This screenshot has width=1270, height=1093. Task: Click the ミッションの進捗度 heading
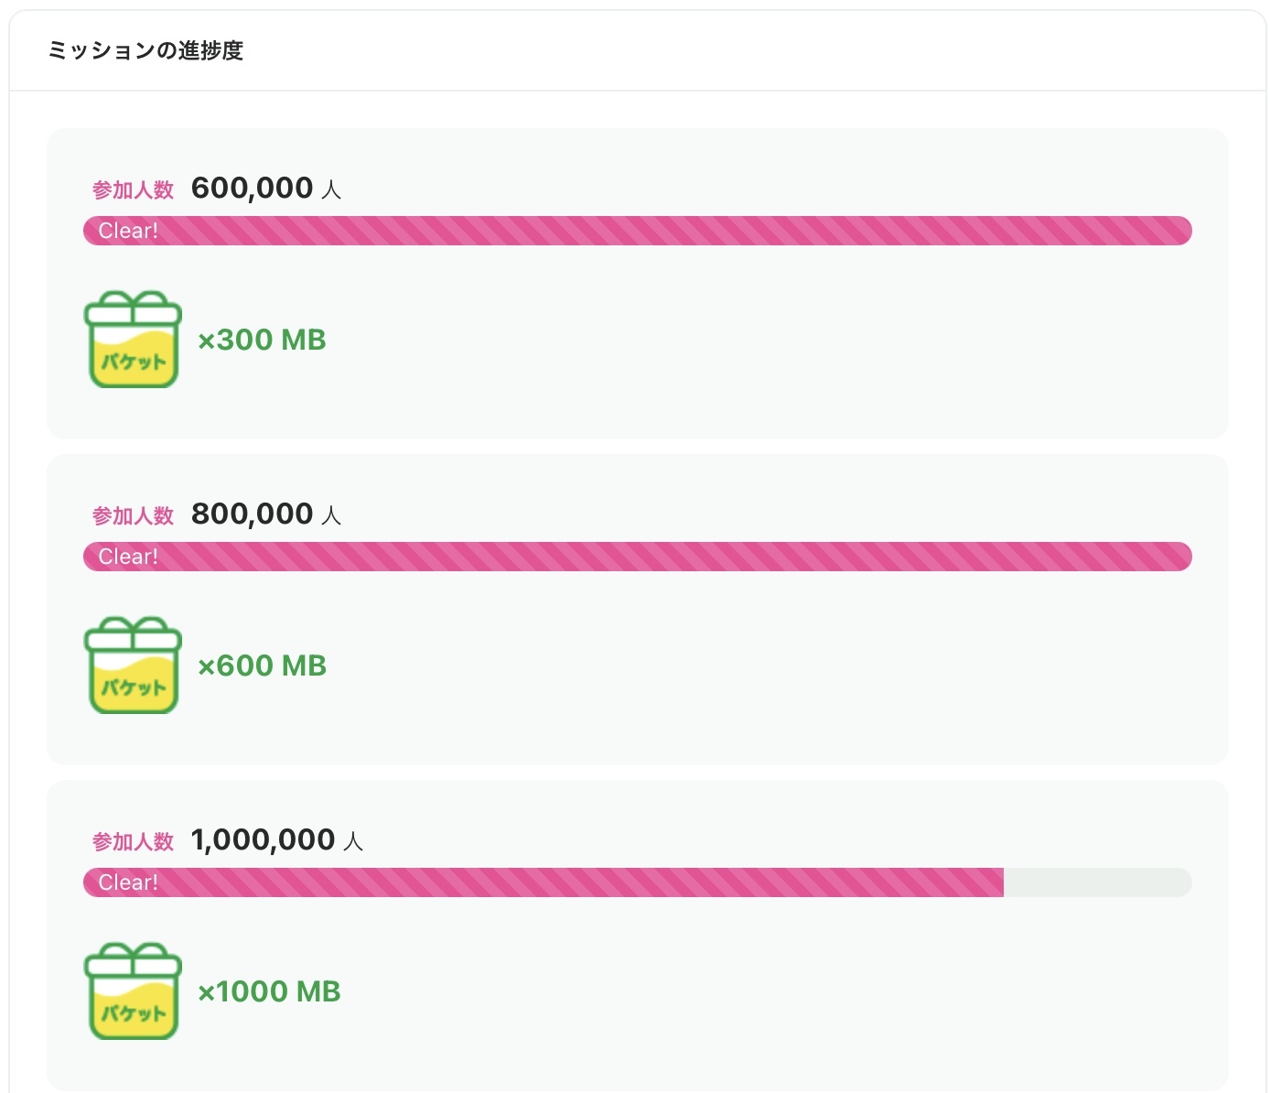[145, 50]
